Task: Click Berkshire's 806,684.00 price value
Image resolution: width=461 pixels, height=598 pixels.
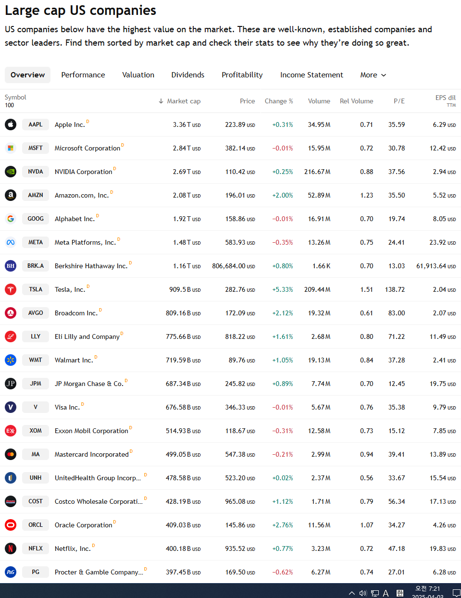Action: coord(234,266)
